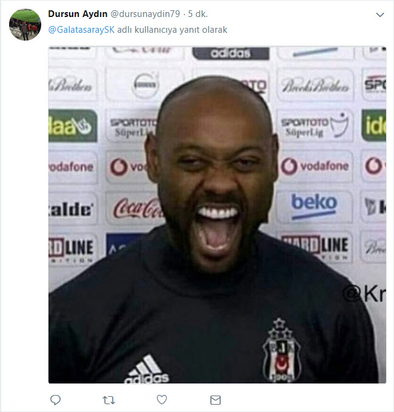Click the adidas logo on the shirt
The height and width of the screenshot is (412, 394).
click(x=147, y=369)
